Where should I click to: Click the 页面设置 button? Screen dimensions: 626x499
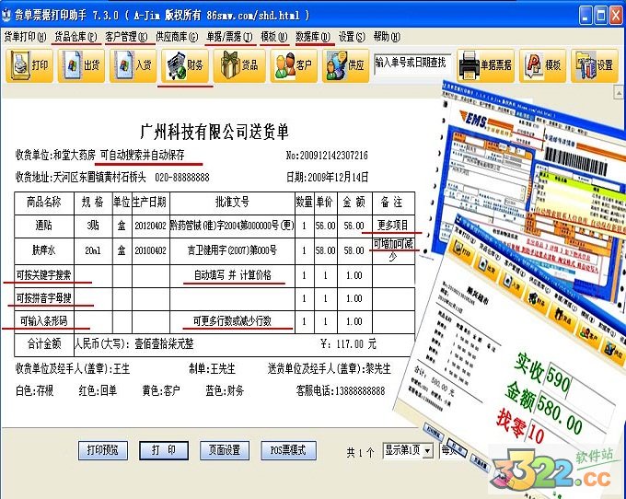click(x=225, y=450)
